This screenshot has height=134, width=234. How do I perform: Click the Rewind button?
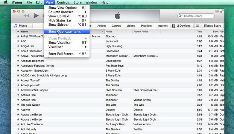26,16
